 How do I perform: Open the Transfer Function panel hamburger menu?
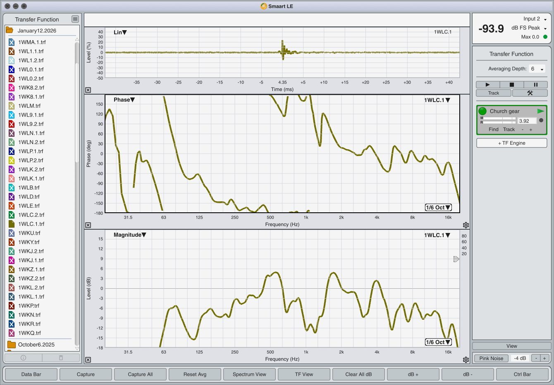(75, 19)
